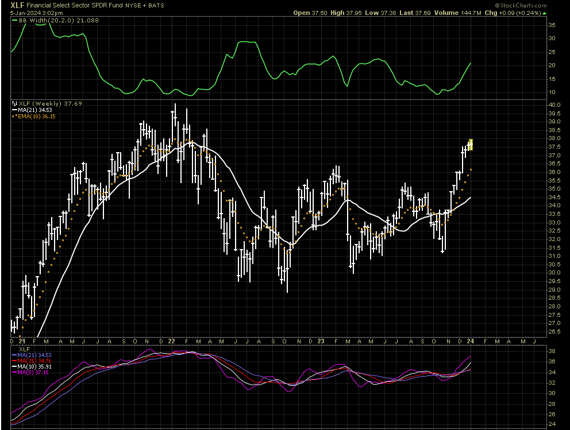Click the Last 37.69 value in header

pyautogui.click(x=415, y=13)
